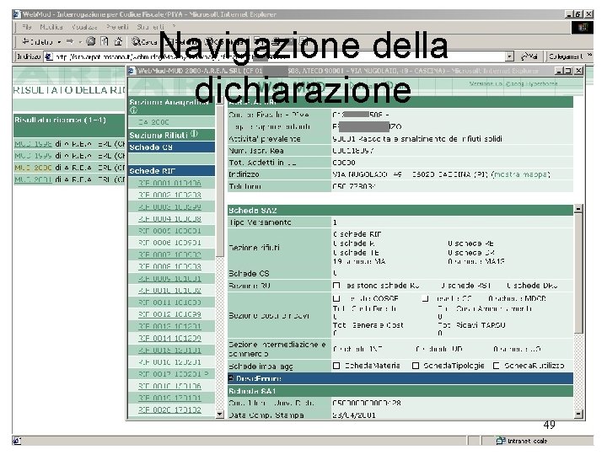
Task: Click the Intranet locale zone icon
Action: tap(501, 441)
